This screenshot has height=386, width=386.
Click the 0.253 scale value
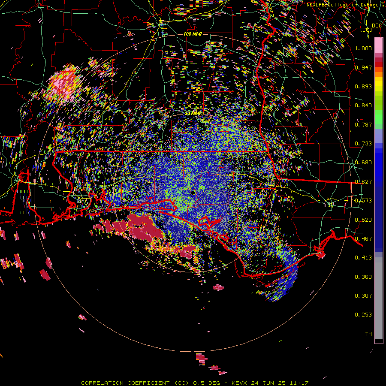tap(363, 315)
